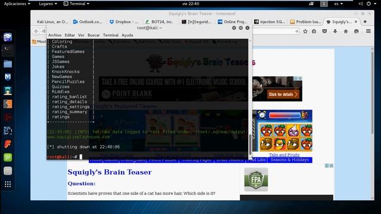Screen dimensions: 381x214
Task: Close the FPA advertisement
Action: pyautogui.click(x=331, y=165)
